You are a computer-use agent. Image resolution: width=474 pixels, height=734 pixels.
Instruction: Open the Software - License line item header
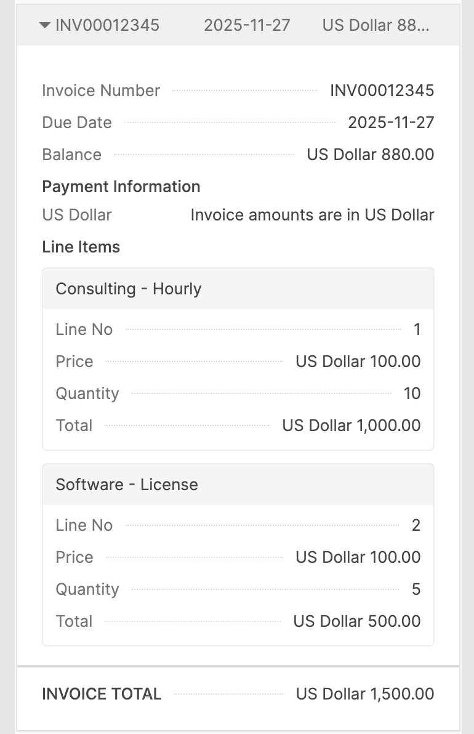coord(127,485)
